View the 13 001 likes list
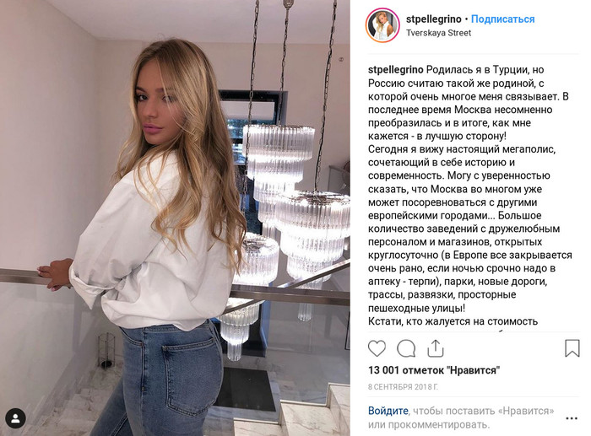This screenshot has height=436, width=591. point(434,370)
